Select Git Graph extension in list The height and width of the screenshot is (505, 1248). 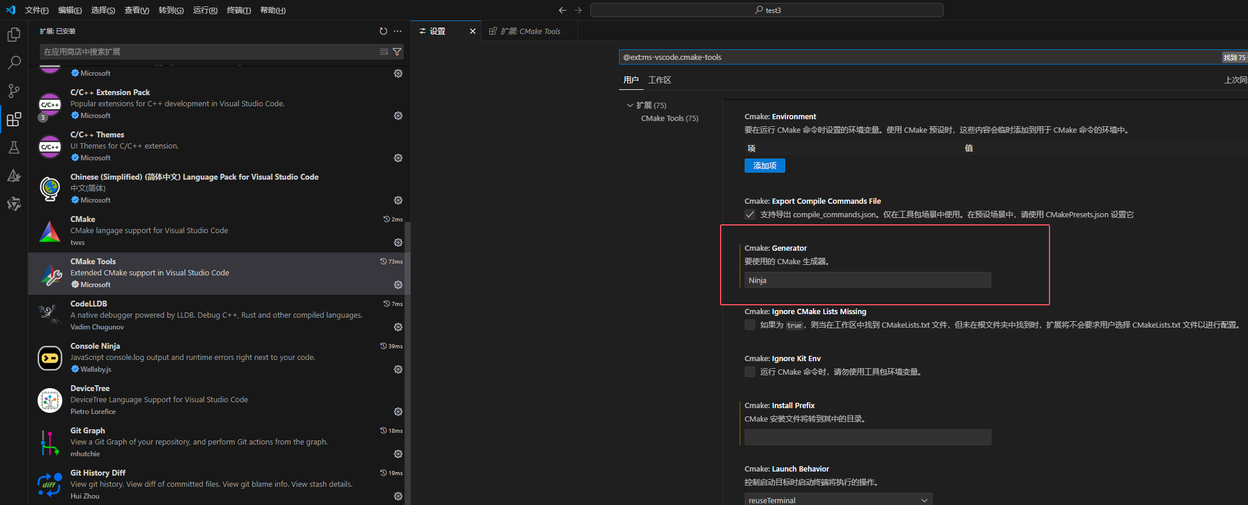[x=216, y=442]
